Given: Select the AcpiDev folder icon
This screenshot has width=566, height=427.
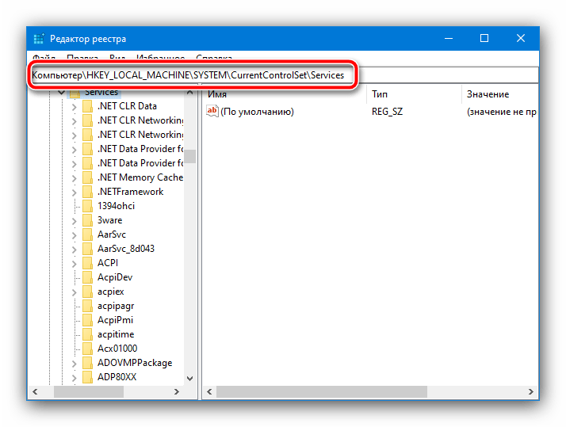Looking at the screenshot, I should (x=88, y=277).
